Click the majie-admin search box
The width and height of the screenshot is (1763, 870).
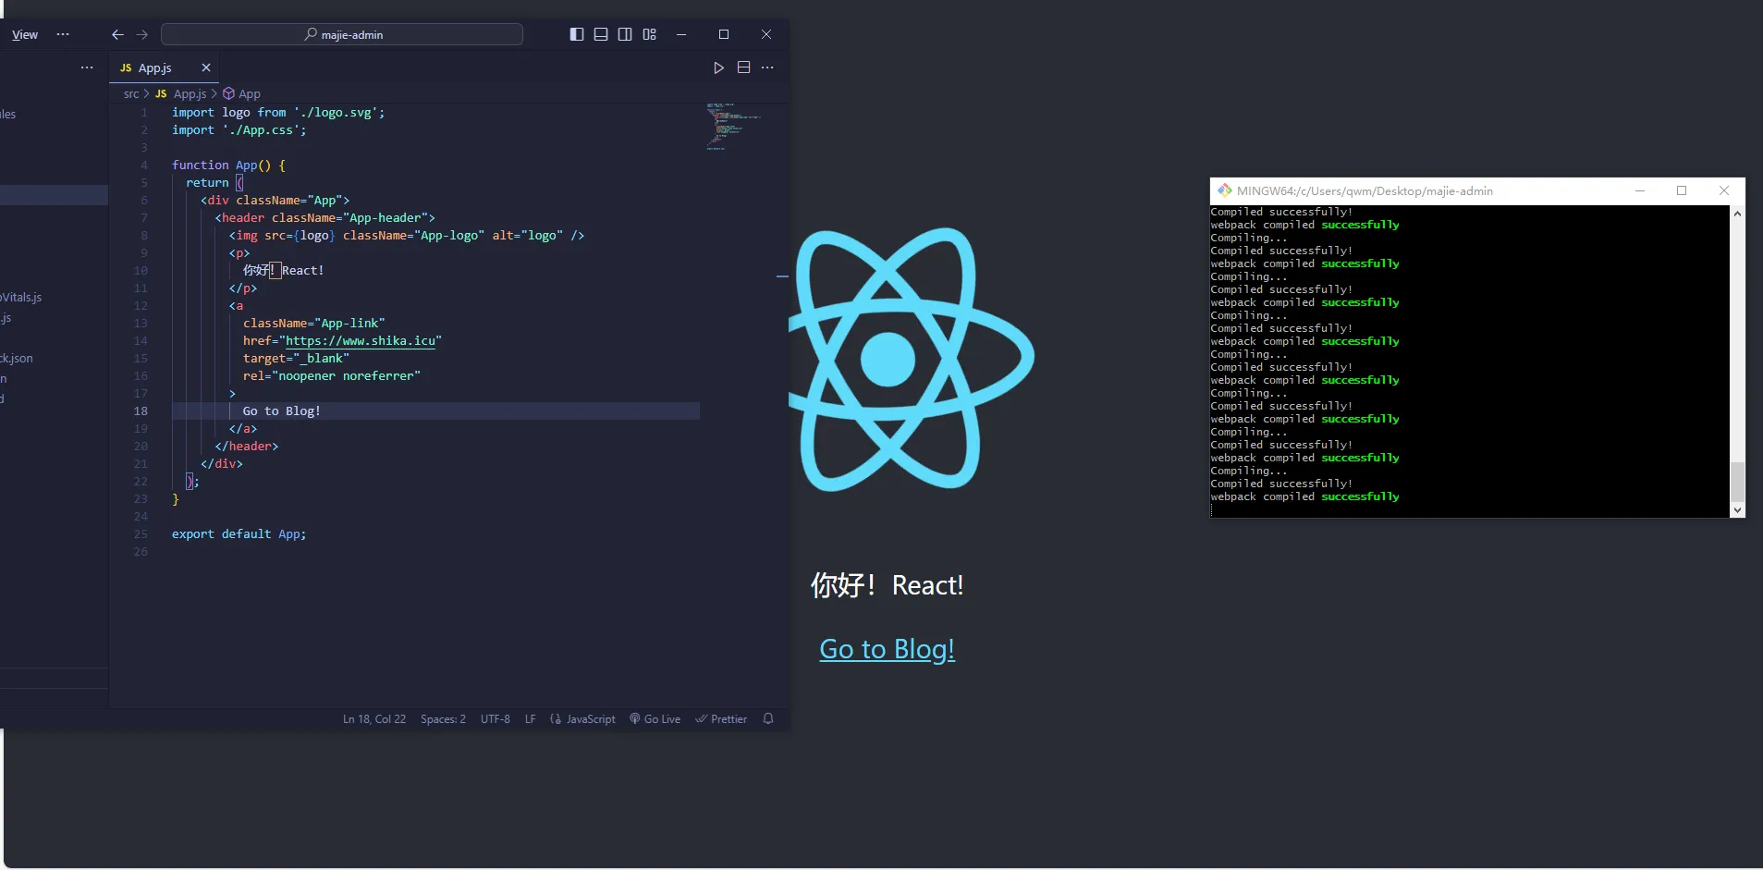point(342,34)
